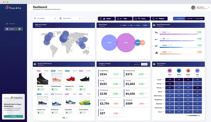Click green insight badge on Brand Matrix header
The width and height of the screenshot is (211, 122).
point(154,64)
